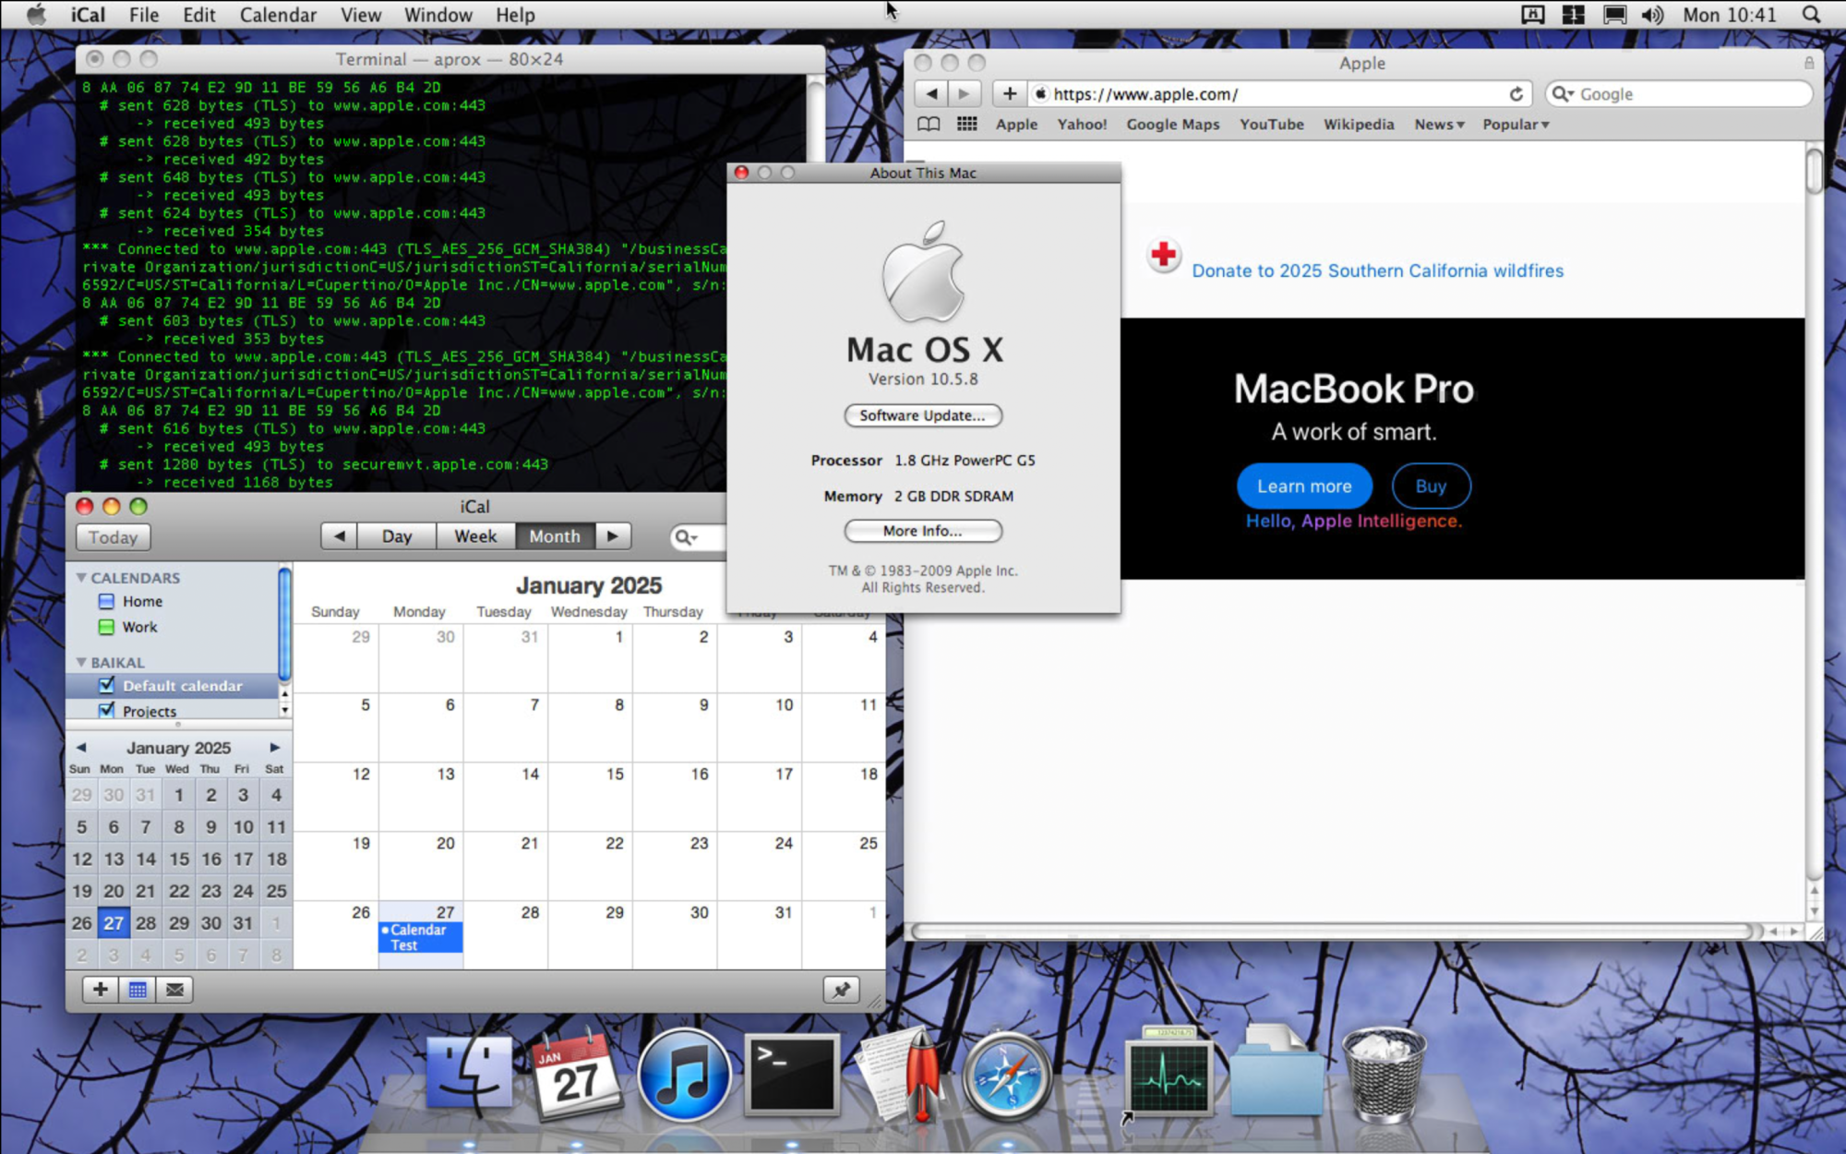Open the Donate to Southern California wildfires link
The width and height of the screenshot is (1846, 1154).
1377,270
